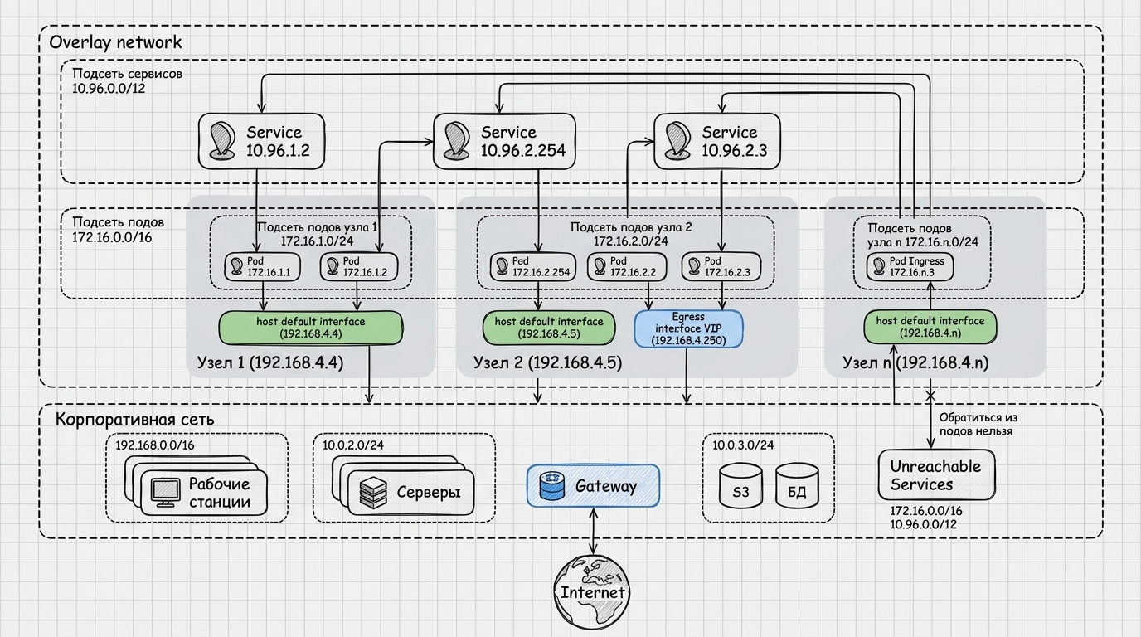Click the Pod 172.16.2.3 icon

click(x=692, y=266)
